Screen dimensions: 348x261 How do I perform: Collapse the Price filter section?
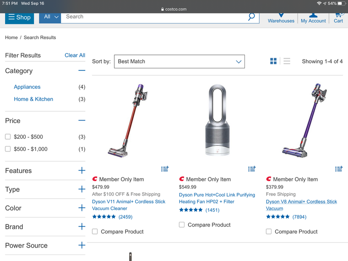(82, 120)
